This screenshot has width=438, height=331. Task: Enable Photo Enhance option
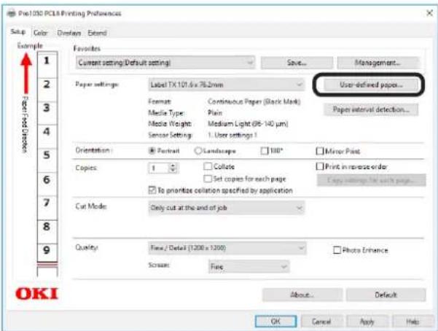[x=337, y=250]
